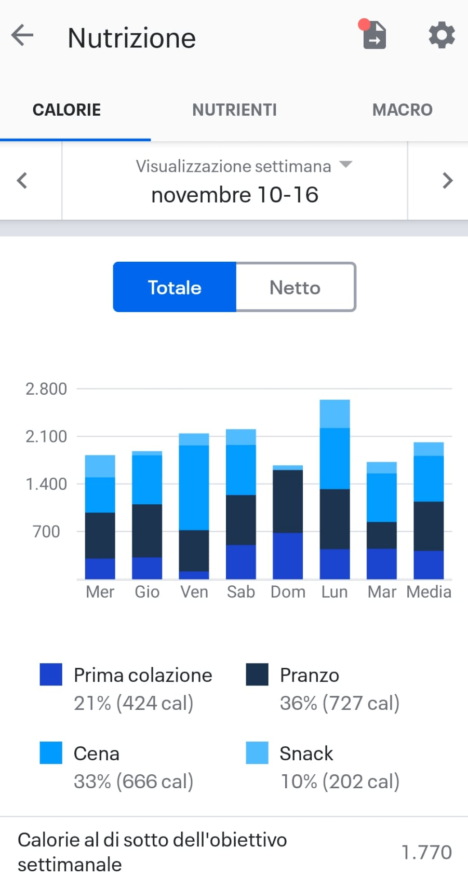
Task: Select the Snack legend label
Action: 306,753
